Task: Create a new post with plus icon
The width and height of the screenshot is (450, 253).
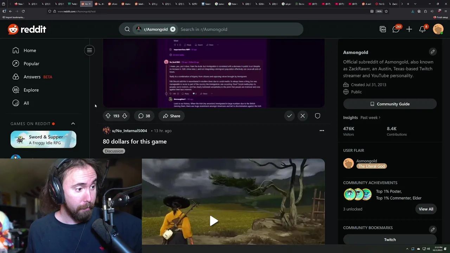Action: point(409,30)
